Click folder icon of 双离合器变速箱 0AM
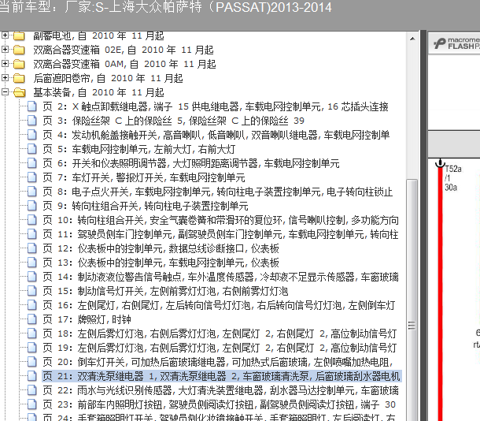 (x=19, y=64)
